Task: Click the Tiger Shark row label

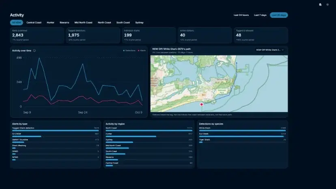Action: 205,140
